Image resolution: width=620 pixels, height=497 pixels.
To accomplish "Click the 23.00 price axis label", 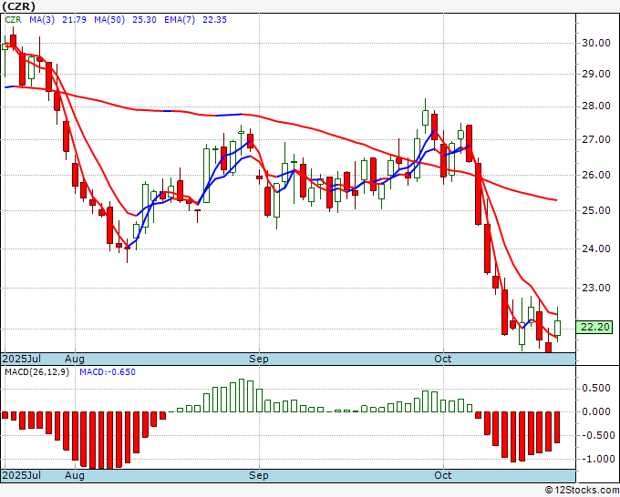I will (596, 288).
